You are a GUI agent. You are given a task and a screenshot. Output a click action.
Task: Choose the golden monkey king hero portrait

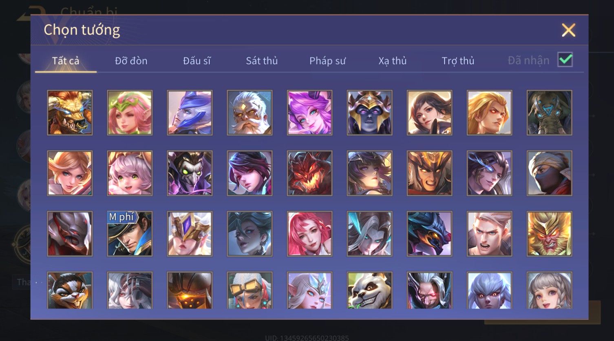[549, 234]
